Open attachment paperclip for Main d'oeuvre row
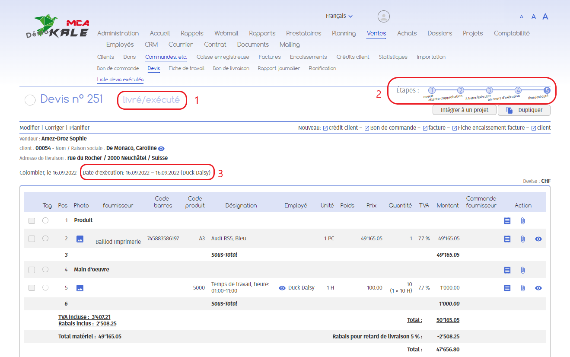This screenshot has height=357, width=570. 522,270
